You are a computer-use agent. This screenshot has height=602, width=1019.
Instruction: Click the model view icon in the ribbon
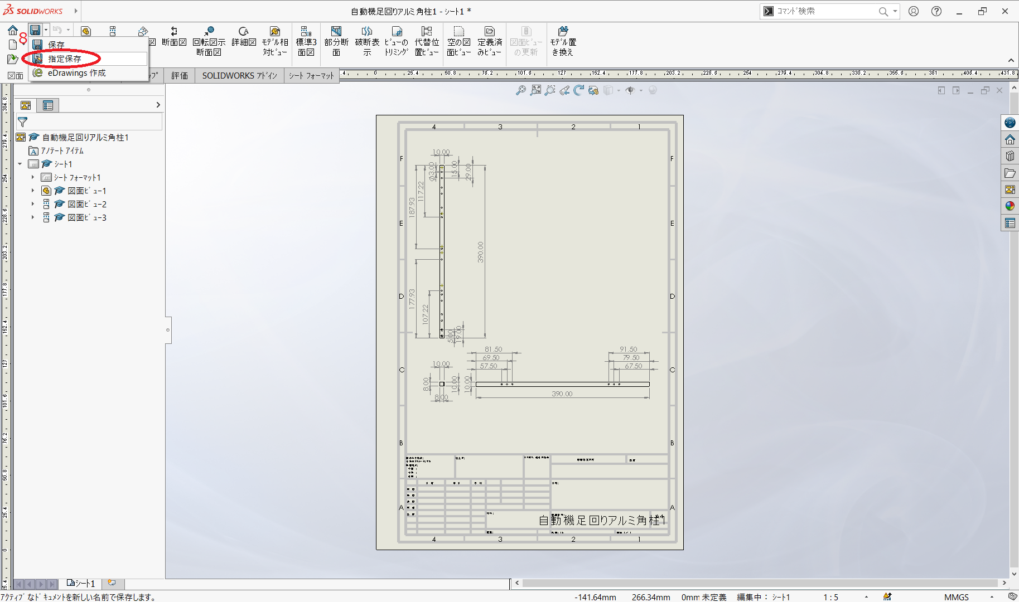coord(85,31)
